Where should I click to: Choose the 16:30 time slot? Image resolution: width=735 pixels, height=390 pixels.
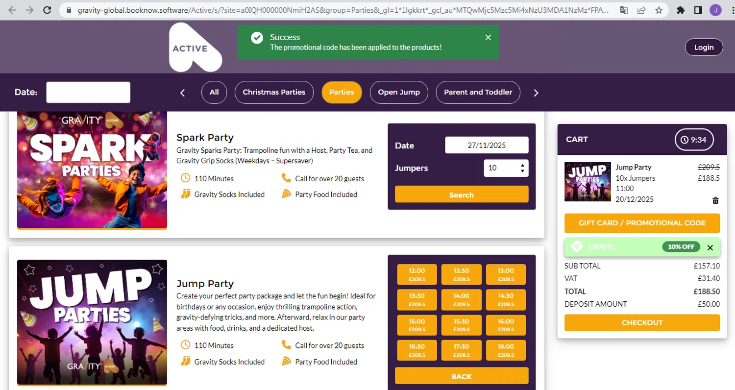click(416, 350)
